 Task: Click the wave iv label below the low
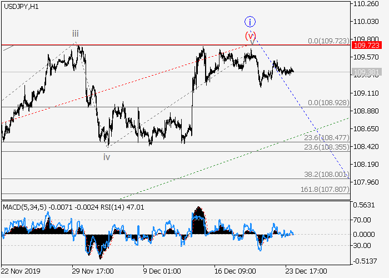coord(107,157)
